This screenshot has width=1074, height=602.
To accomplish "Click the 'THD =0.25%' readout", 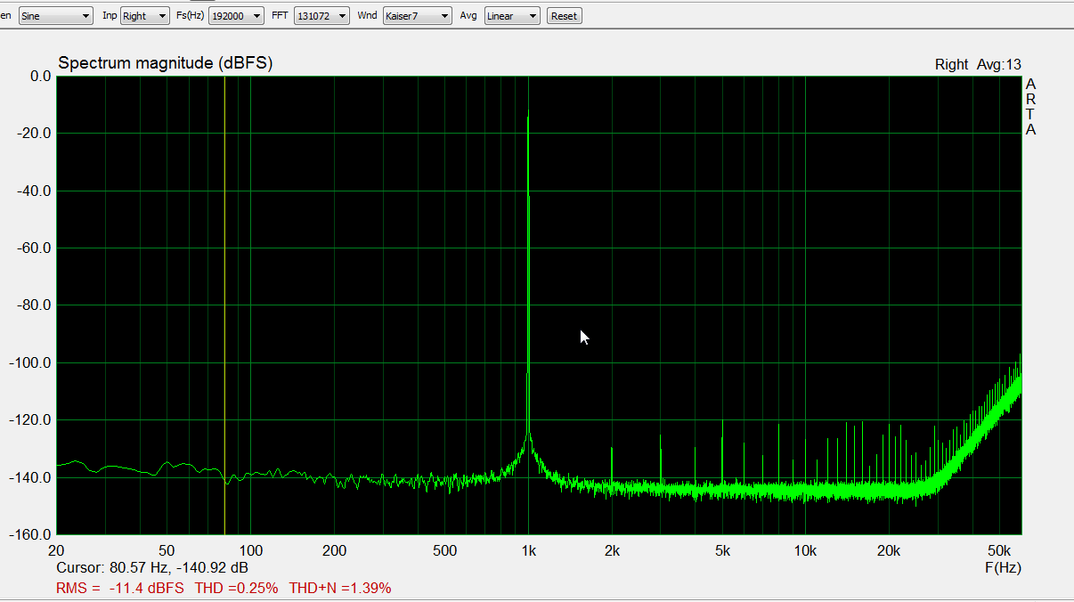I will (x=236, y=588).
